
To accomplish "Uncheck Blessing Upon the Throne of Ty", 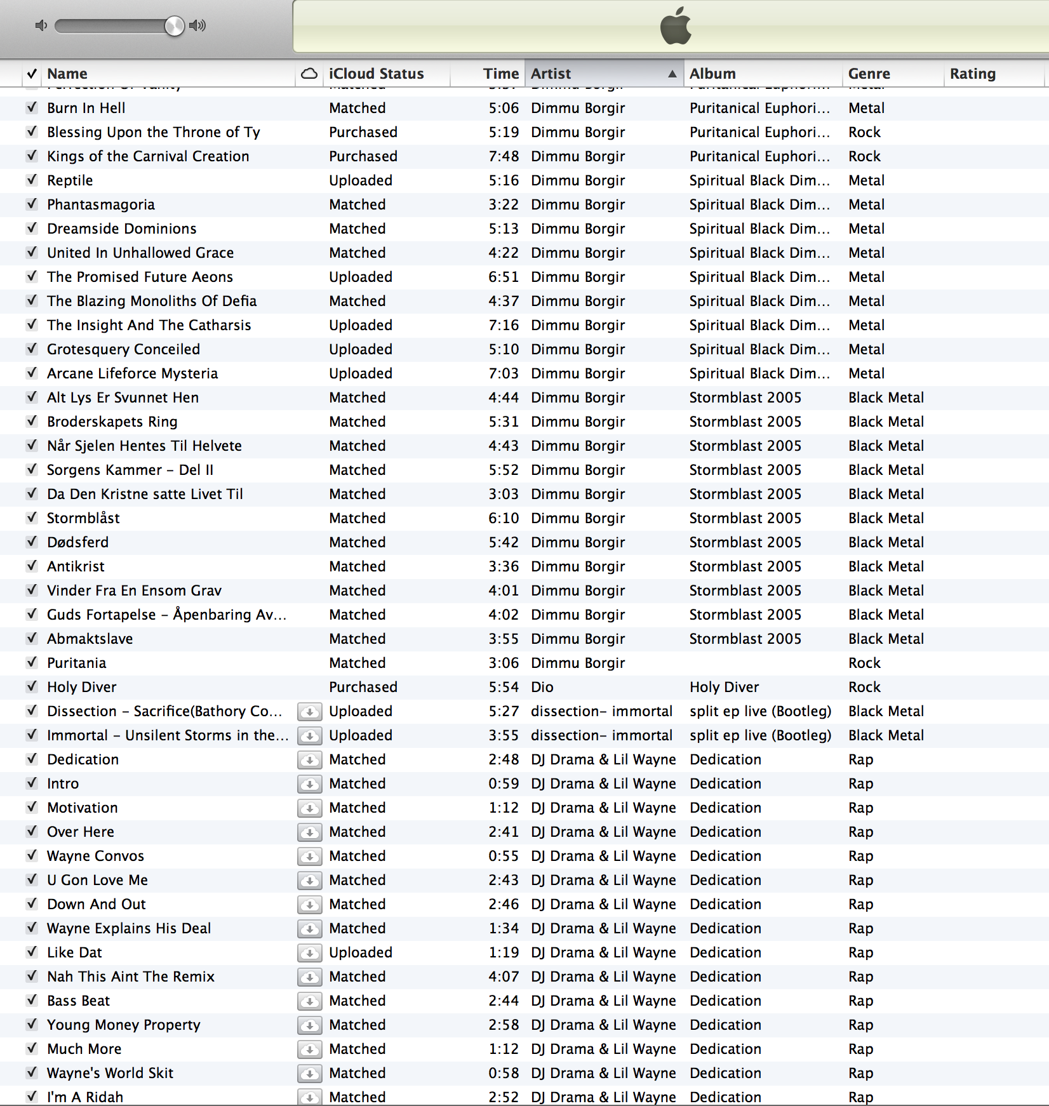I will point(32,131).
